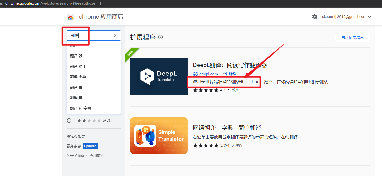Open the Simple Translator thumbnail image
Screen dimensions: 382x176
pos(159,136)
